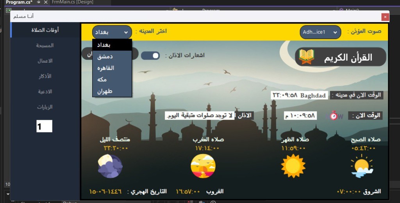Click the ١٠:٠٩:٥٨ م local time field

pyautogui.click(x=300, y=115)
